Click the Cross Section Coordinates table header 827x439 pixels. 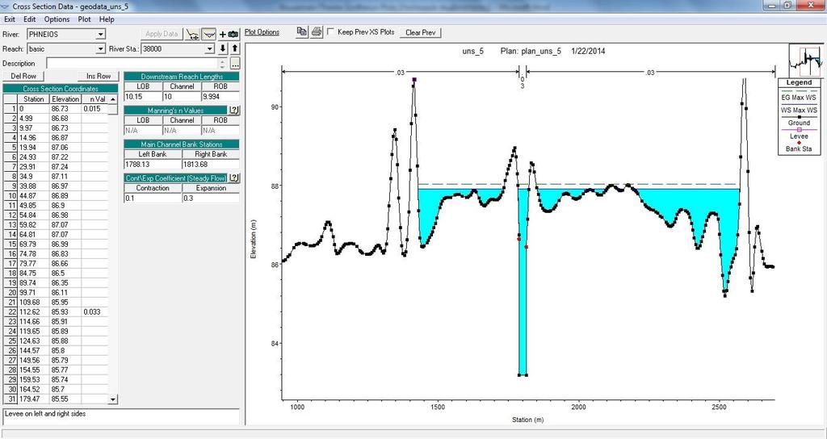pyautogui.click(x=61, y=89)
